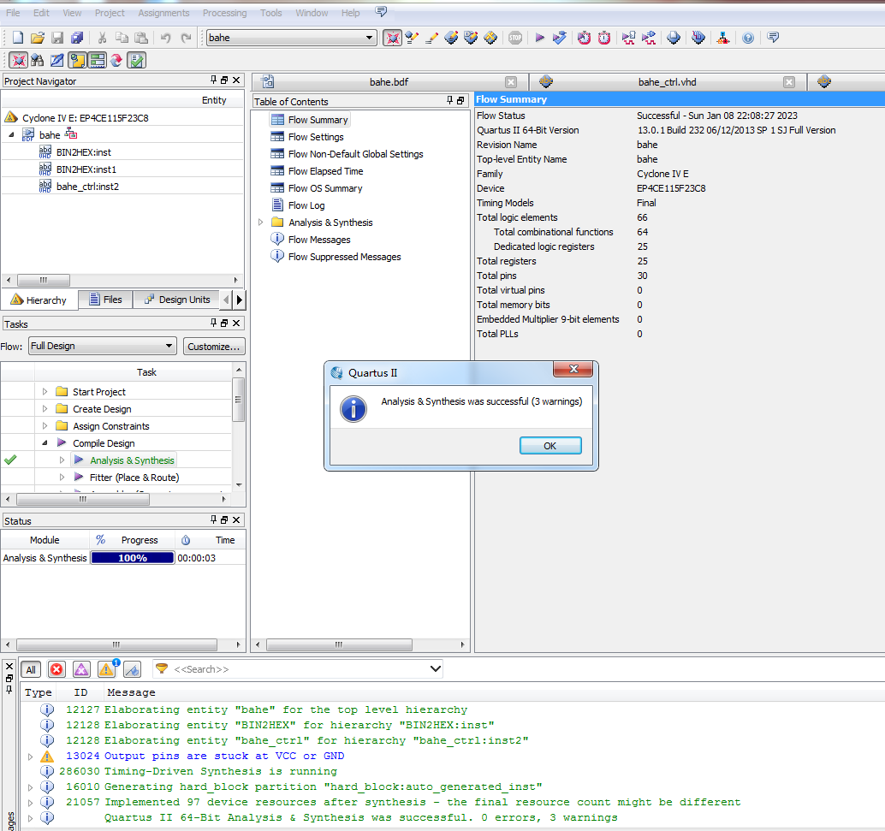Expand the Assign Constraints task

tap(45, 425)
